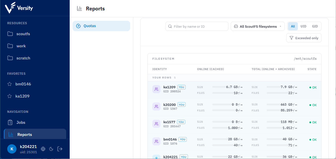Select the GID identity filter

pyautogui.click(x=315, y=26)
